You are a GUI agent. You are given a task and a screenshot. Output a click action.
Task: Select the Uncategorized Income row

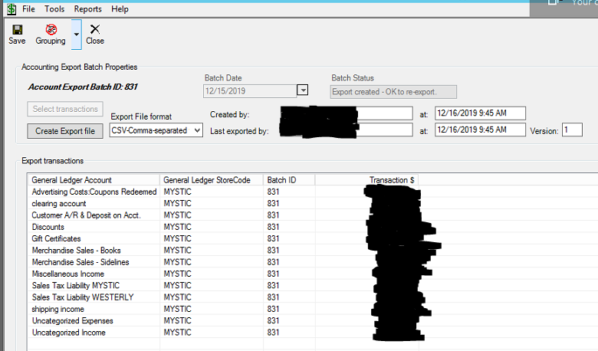coord(223,333)
